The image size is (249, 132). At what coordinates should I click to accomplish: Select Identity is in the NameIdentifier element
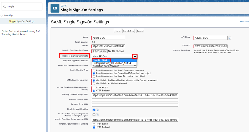point(94,81)
